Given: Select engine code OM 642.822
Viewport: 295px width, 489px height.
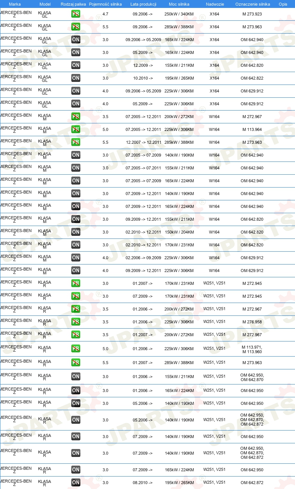Looking at the screenshot, I should pos(252,78).
